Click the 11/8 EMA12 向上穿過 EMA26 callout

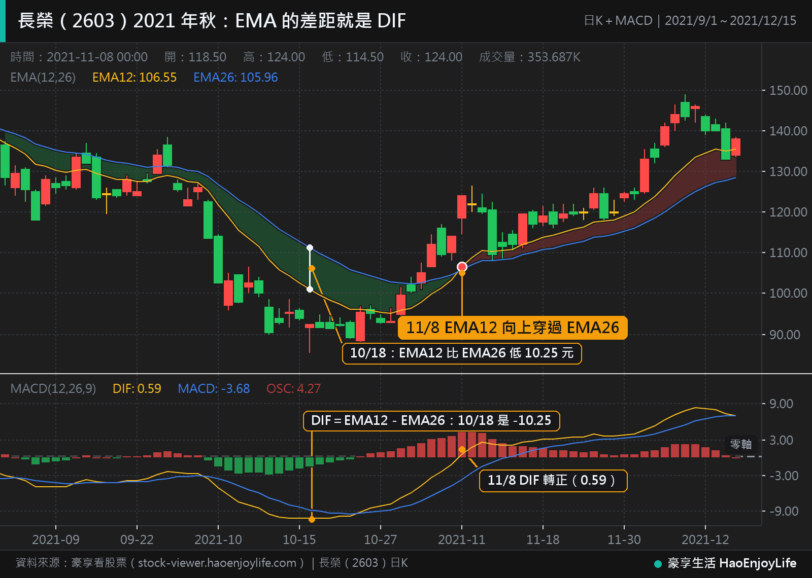point(513,328)
